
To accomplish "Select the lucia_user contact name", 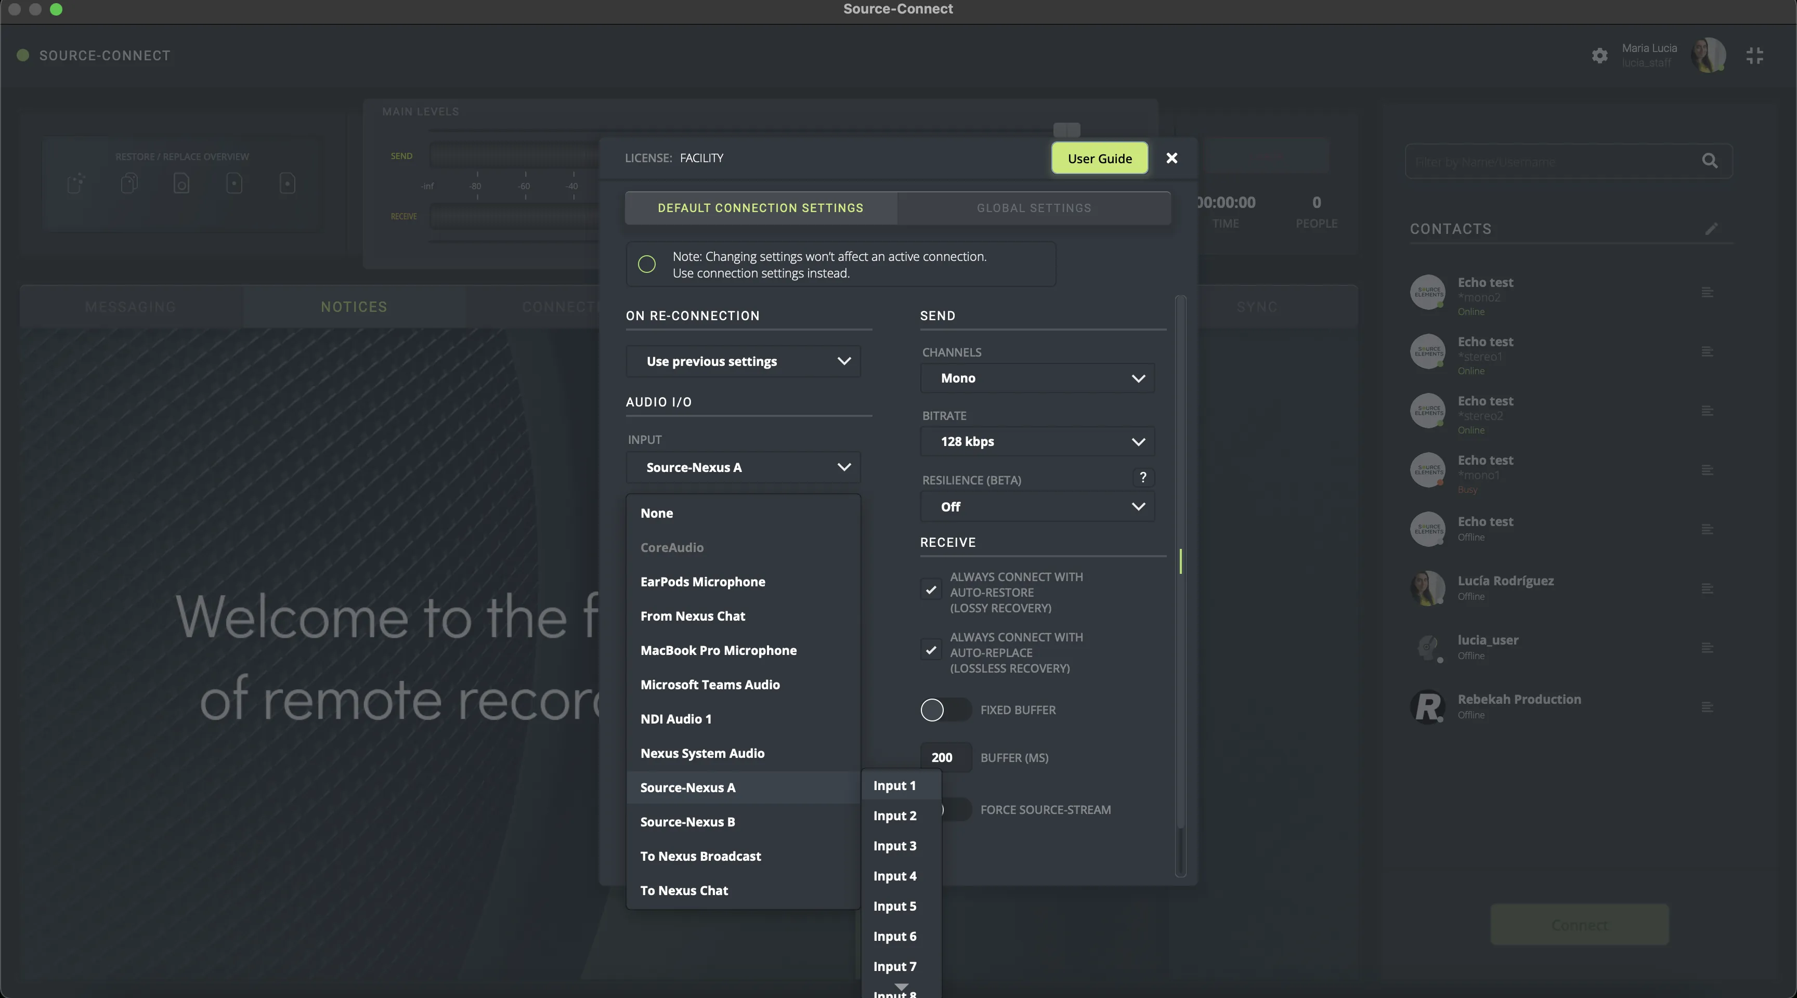I will point(1488,640).
